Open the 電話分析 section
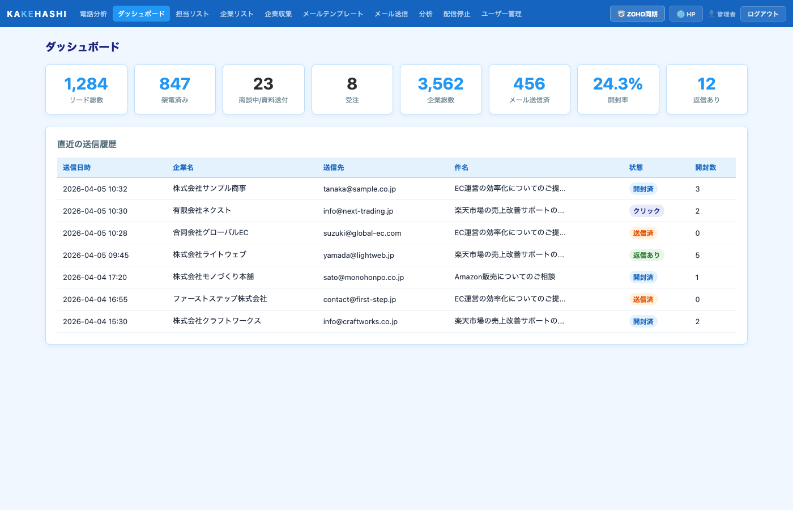The image size is (793, 510). 93,14
